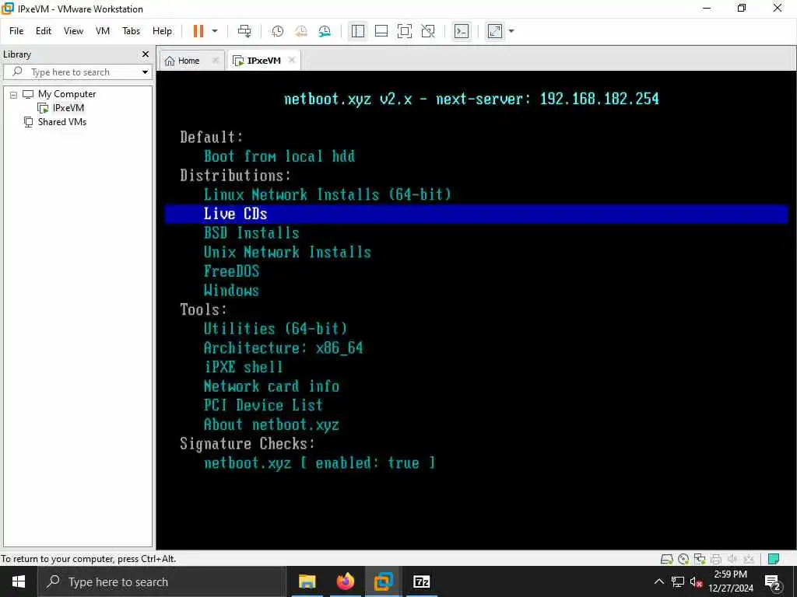The width and height of the screenshot is (797, 597).
Task: Toggle the console view icon
Action: coord(461,31)
